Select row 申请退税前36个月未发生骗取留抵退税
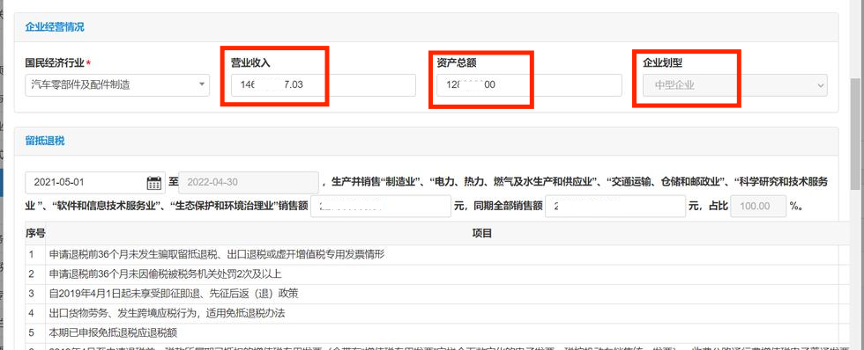Viewport: 864px width, 350px height. click(x=438, y=254)
